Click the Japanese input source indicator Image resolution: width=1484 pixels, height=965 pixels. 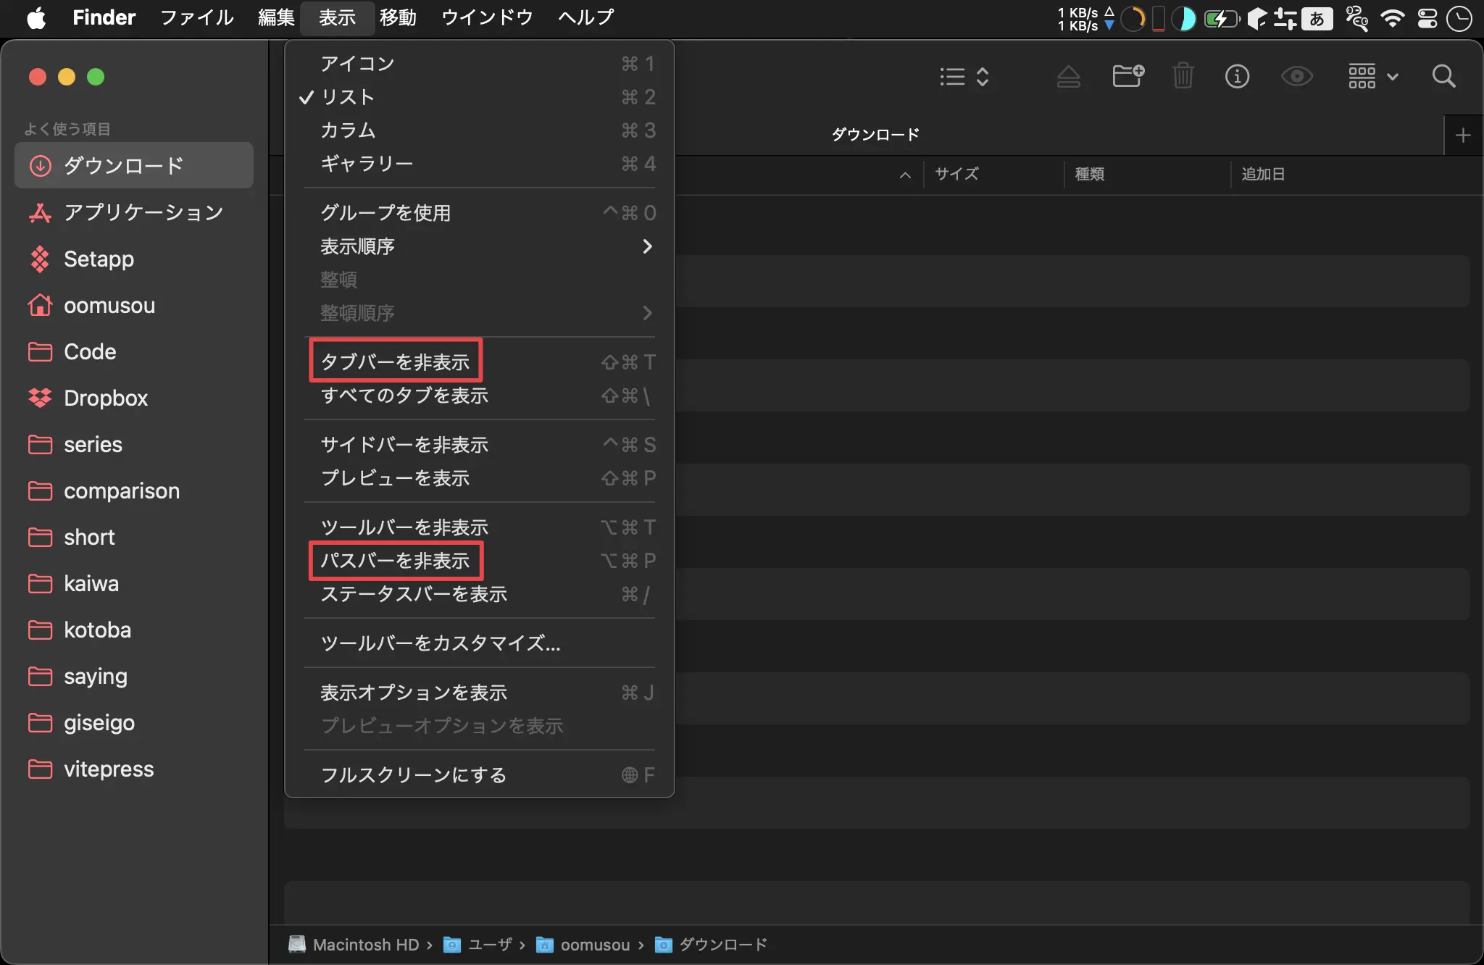coord(1317,18)
